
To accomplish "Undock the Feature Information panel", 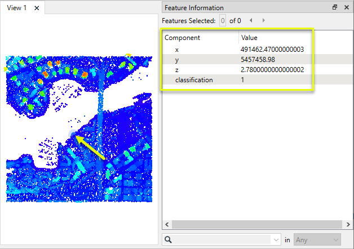I will click(335, 7).
